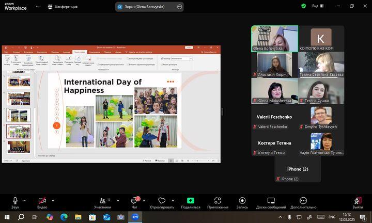The width and height of the screenshot is (372, 223).
Task: Open the Вид view layout menu
Action: point(318,6)
